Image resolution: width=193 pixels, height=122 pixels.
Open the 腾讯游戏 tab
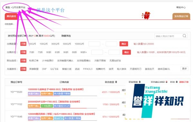(x=11, y=16)
